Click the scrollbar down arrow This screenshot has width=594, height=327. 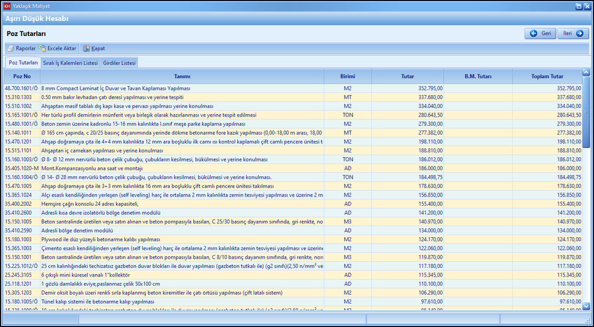click(586, 306)
